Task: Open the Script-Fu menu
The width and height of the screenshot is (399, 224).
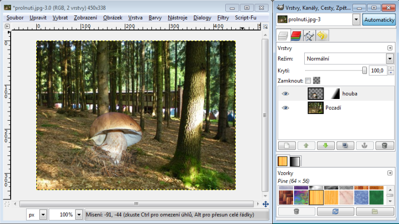Action: [x=246, y=18]
